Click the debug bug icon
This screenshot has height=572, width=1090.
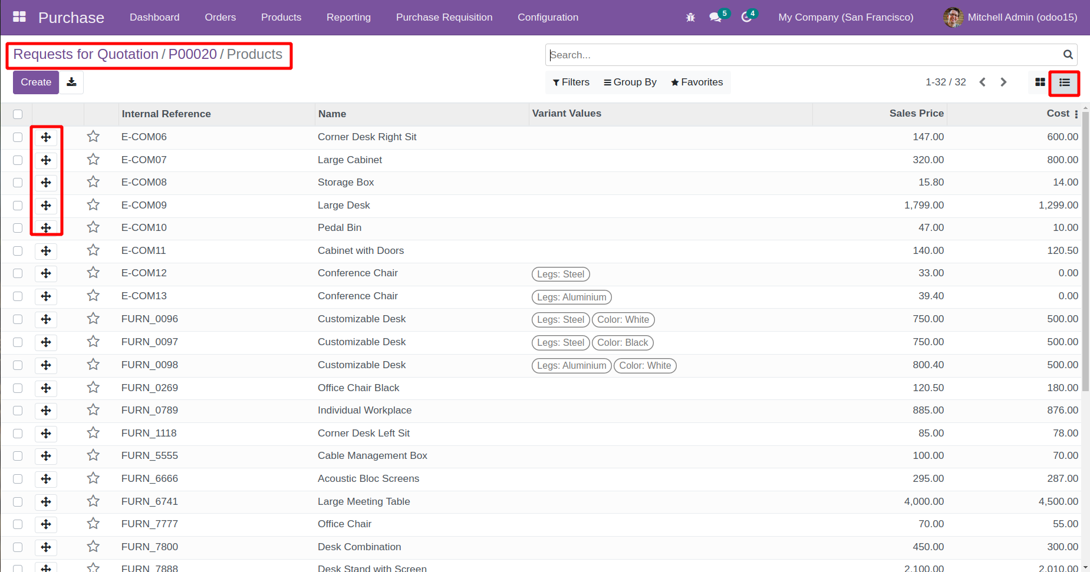pos(690,18)
